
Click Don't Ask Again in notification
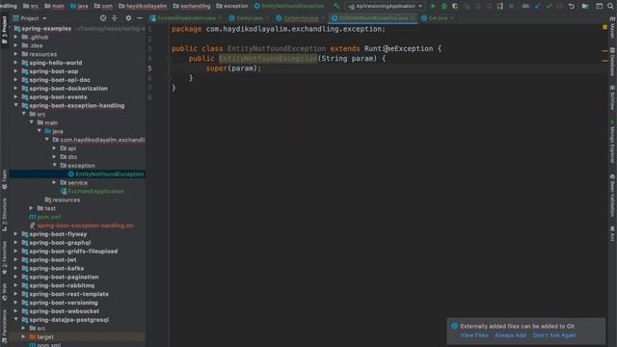554,335
